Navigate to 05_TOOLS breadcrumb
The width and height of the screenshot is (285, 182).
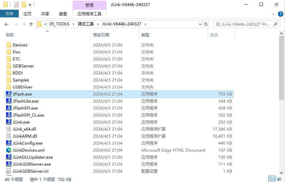point(59,24)
